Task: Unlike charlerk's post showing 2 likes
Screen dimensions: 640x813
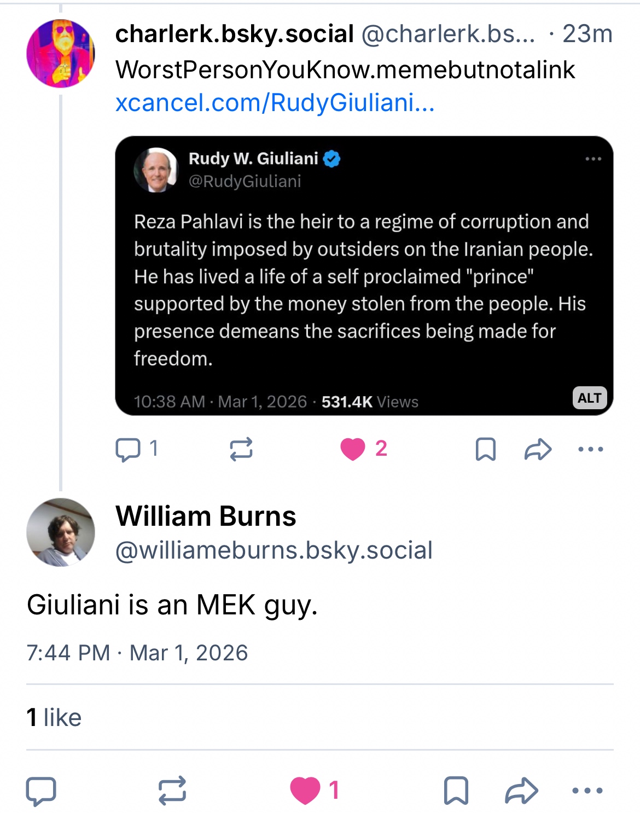Action: point(353,449)
